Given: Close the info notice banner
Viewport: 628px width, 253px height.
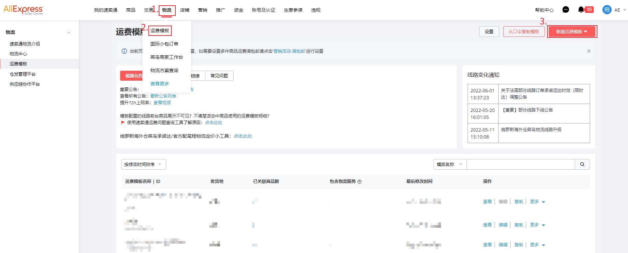Looking at the screenshot, I should point(589,51).
